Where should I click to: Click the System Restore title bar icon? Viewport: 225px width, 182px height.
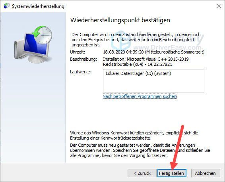pyautogui.click(x=7, y=6)
